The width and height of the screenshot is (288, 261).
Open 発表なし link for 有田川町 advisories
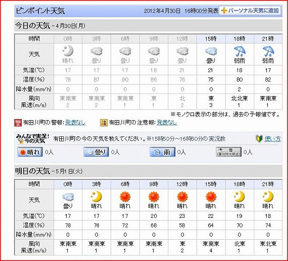(x=167, y=123)
